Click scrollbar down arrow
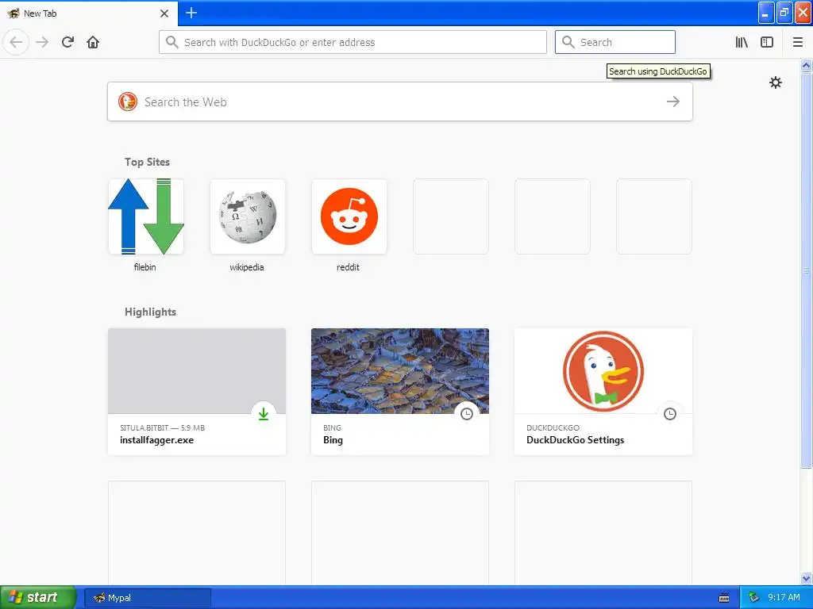 pos(806,578)
